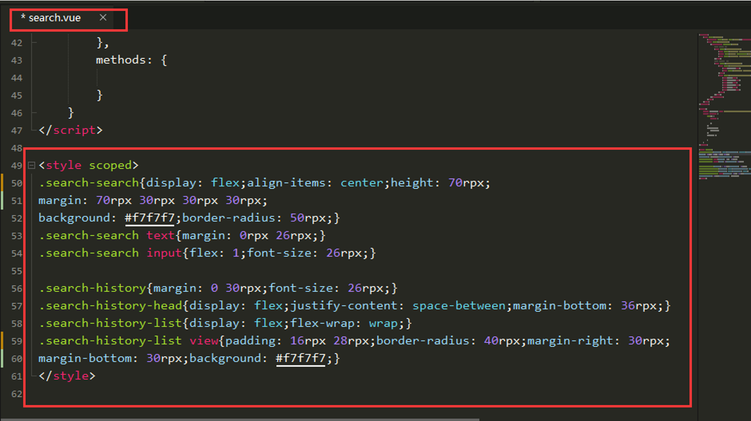Screen dimensions: 751x421
Task: Place cursor on the word 'methods'
Action: click(x=121, y=60)
